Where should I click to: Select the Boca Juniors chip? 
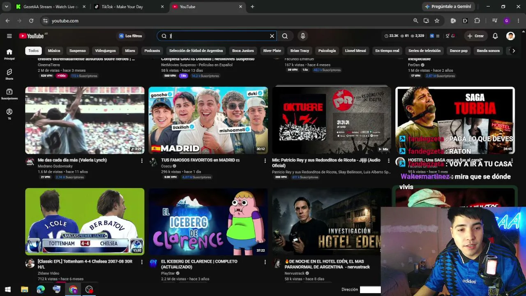coord(243,51)
